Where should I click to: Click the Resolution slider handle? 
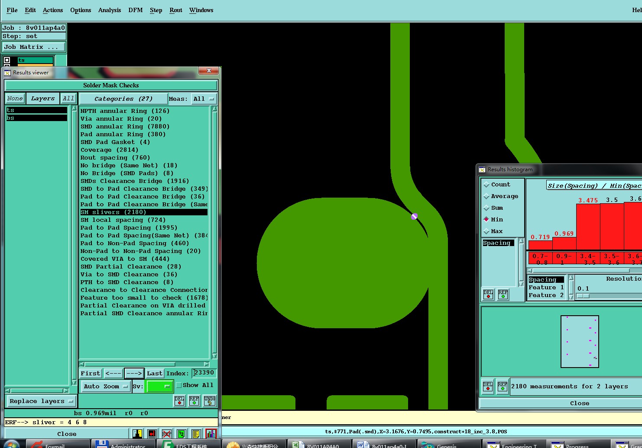click(x=584, y=296)
